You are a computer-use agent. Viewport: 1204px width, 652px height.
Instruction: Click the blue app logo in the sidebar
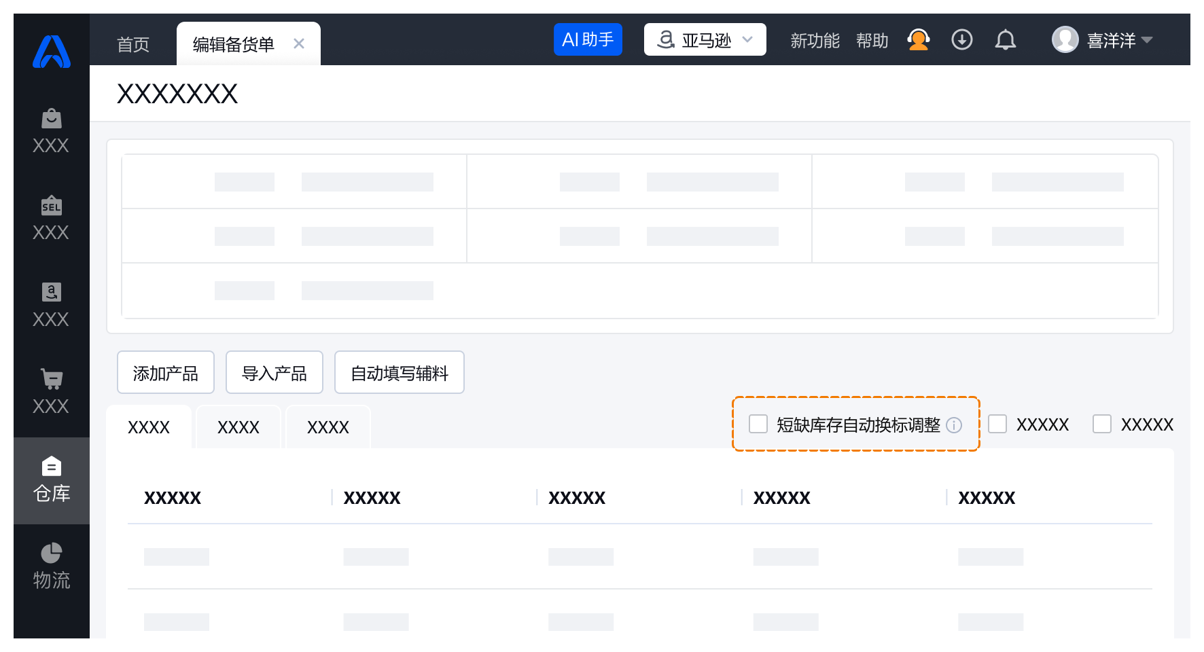click(52, 51)
